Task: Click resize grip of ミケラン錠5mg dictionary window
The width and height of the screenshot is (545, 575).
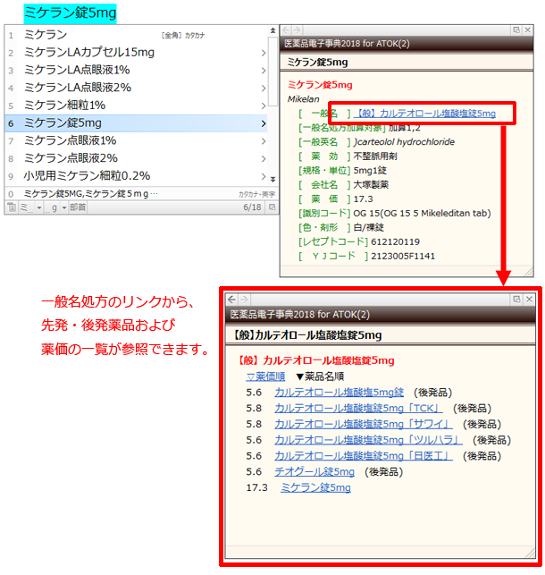Action: click(529, 272)
